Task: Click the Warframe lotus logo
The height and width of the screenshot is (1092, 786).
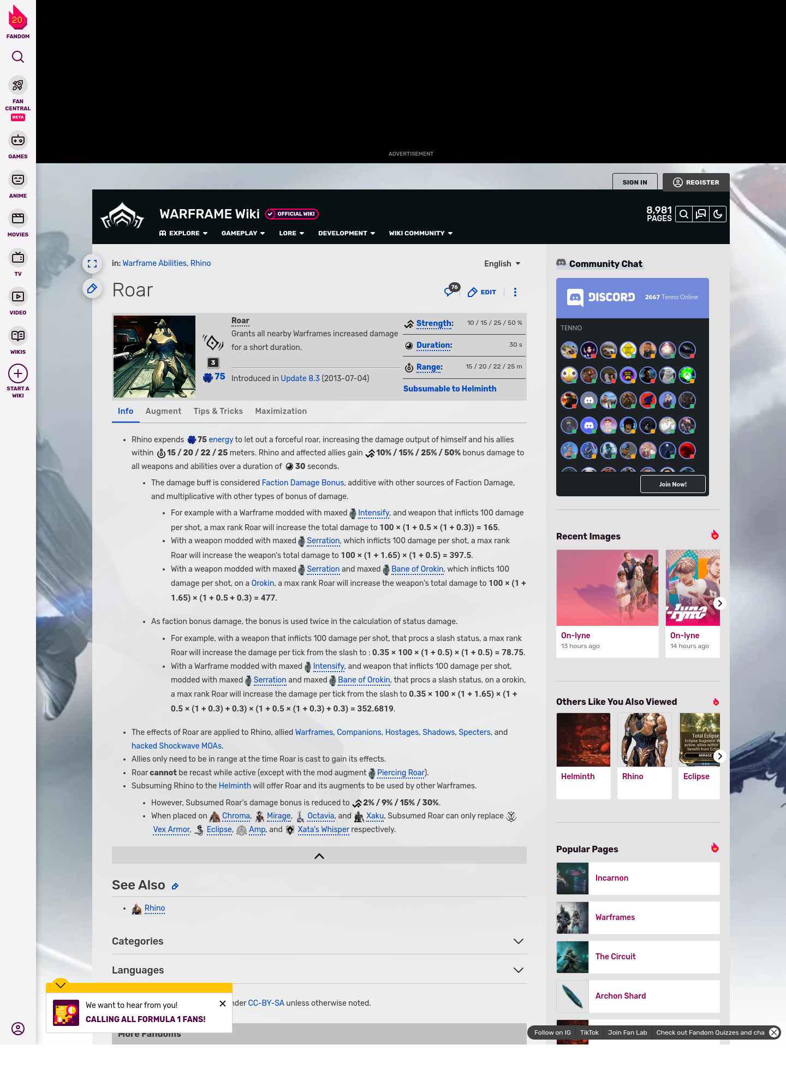Action: click(x=122, y=216)
